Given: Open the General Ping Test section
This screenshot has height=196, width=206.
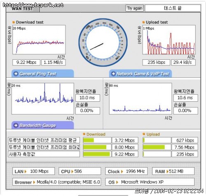Looking at the screenshot, I should (42, 74).
